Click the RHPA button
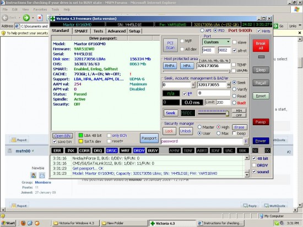 point(170,66)
